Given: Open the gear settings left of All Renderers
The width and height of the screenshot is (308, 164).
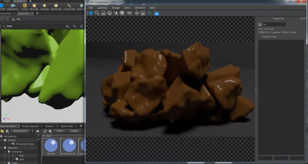Looking at the screenshot, I should [x=7, y=131].
